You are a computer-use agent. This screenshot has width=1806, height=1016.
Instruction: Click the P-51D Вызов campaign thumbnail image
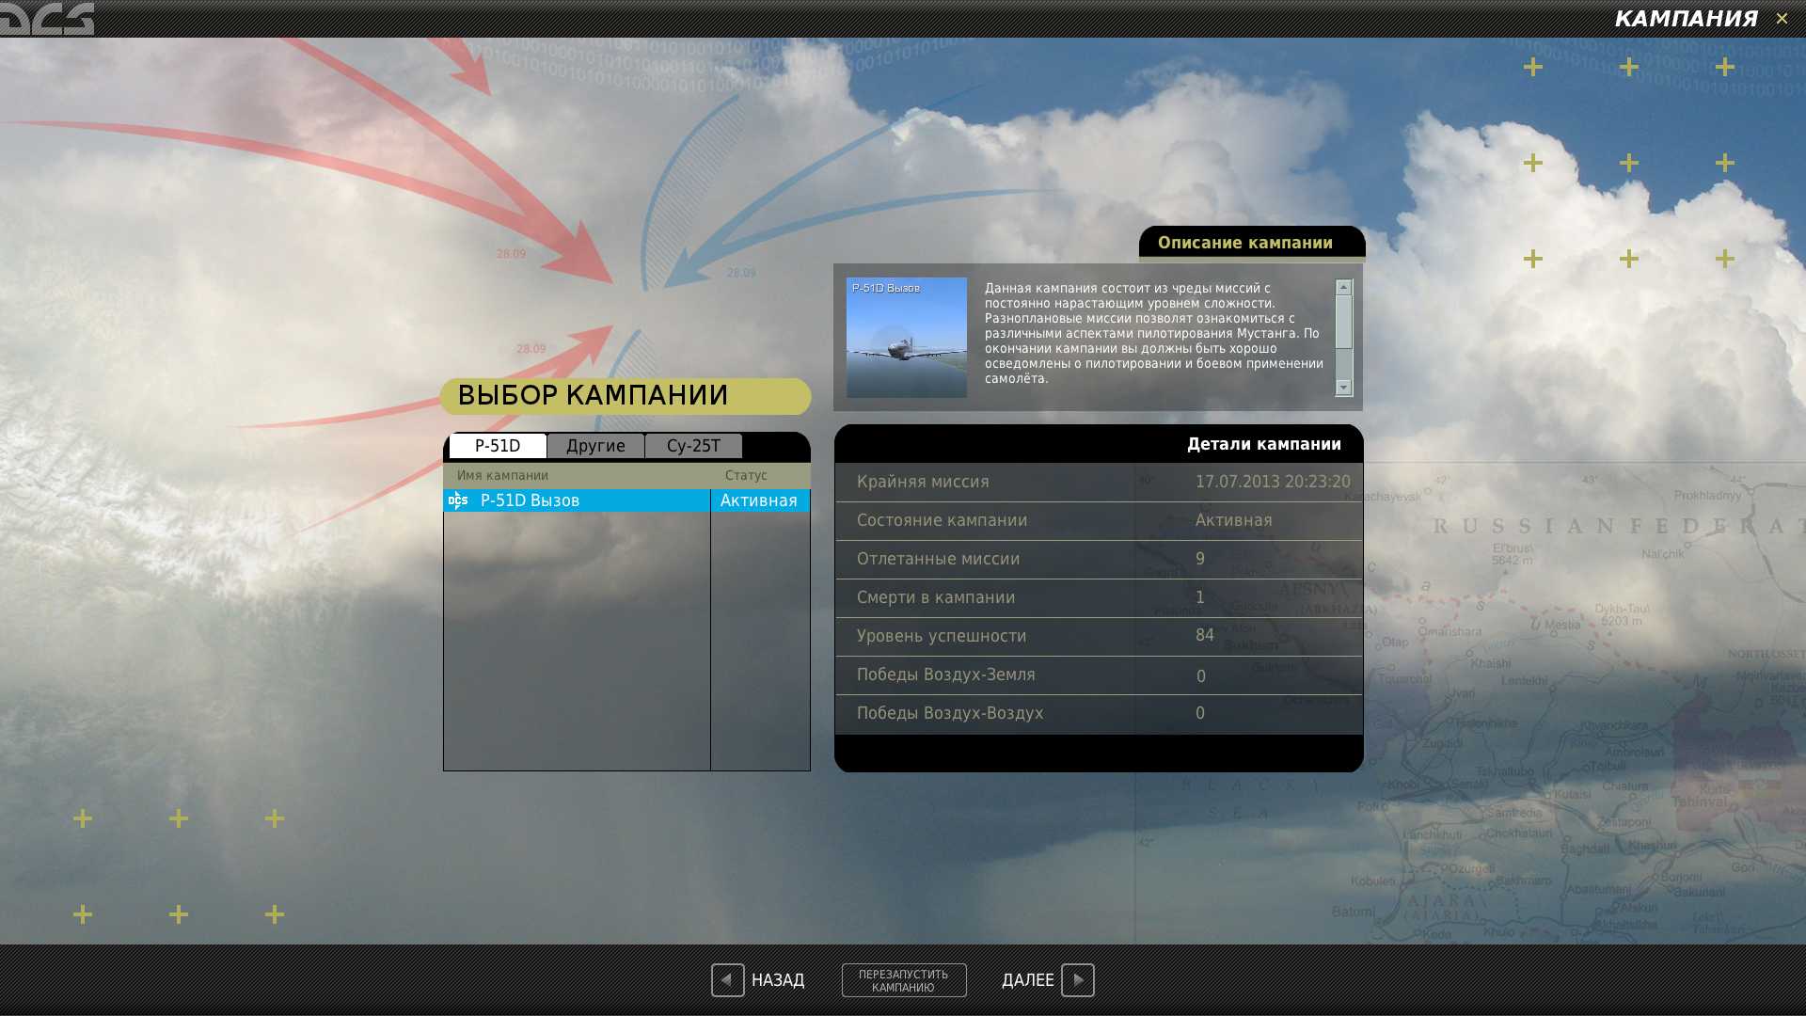coord(907,337)
